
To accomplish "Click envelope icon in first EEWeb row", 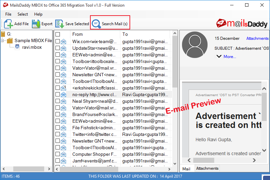I will [x=63, y=55].
